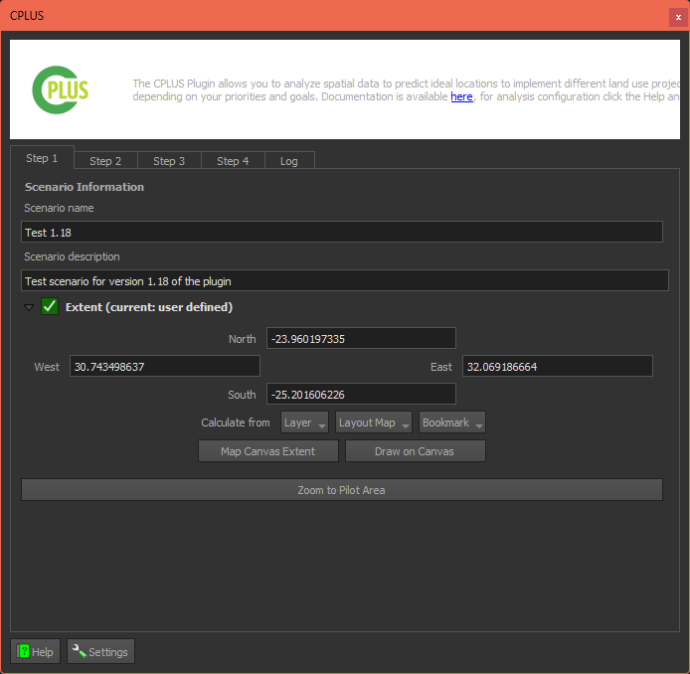The width and height of the screenshot is (690, 674).
Task: Click the West coordinate field
Action: (165, 366)
